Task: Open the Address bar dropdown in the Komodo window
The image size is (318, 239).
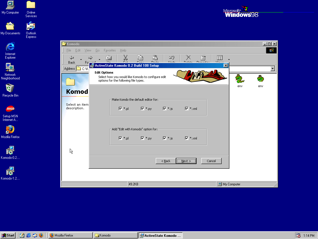Action: (x=272, y=69)
